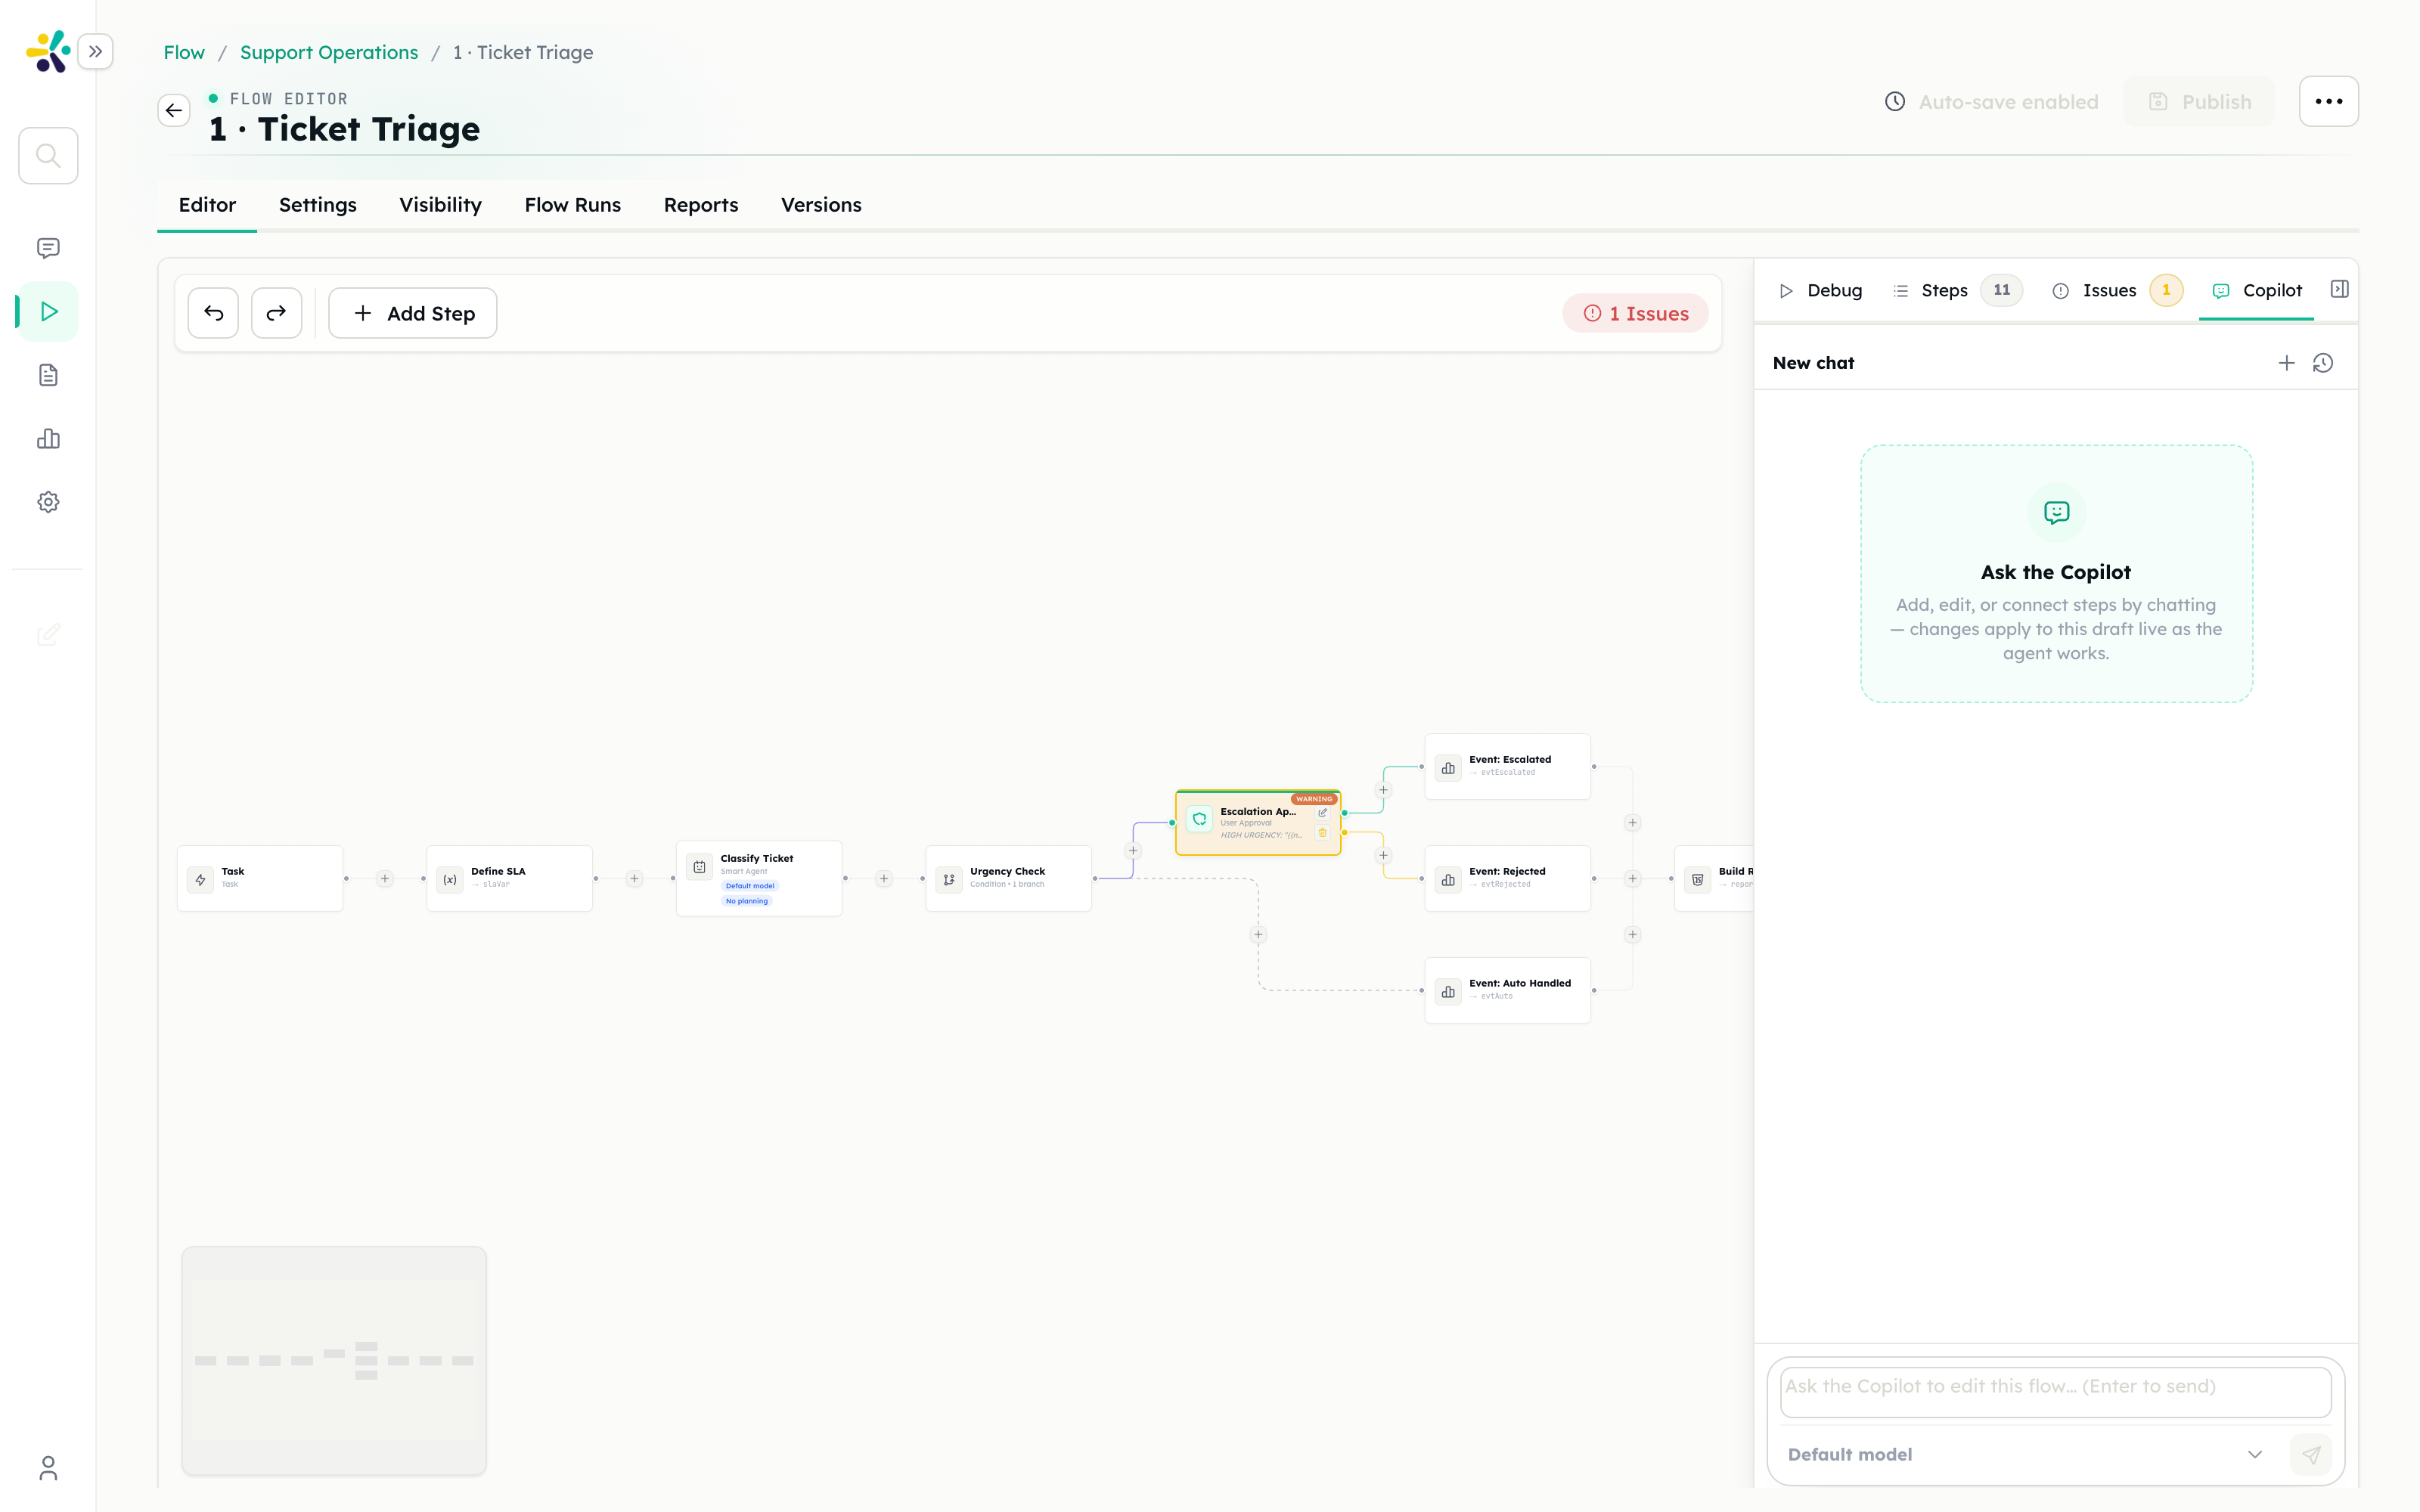
Task: Click the user profile icon in the sidebar
Action: tap(48, 1467)
